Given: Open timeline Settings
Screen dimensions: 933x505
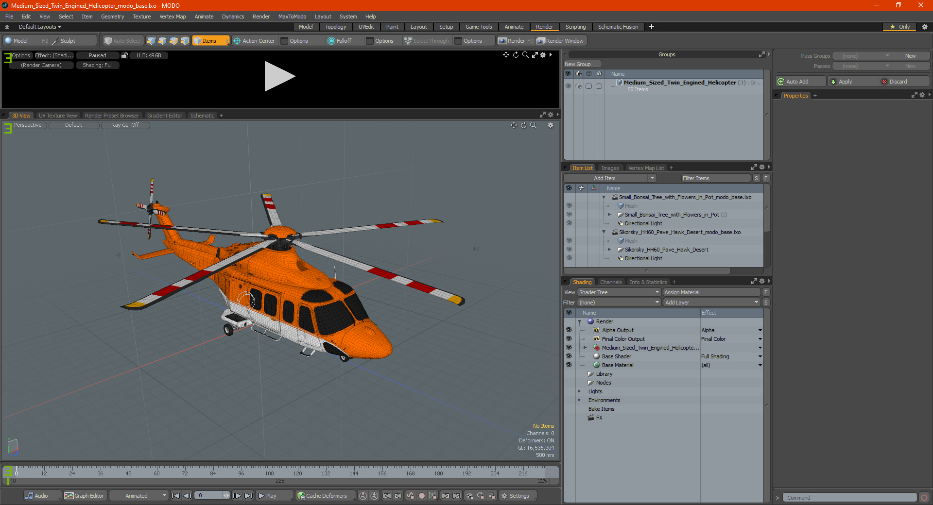Looking at the screenshot, I should pos(518,496).
